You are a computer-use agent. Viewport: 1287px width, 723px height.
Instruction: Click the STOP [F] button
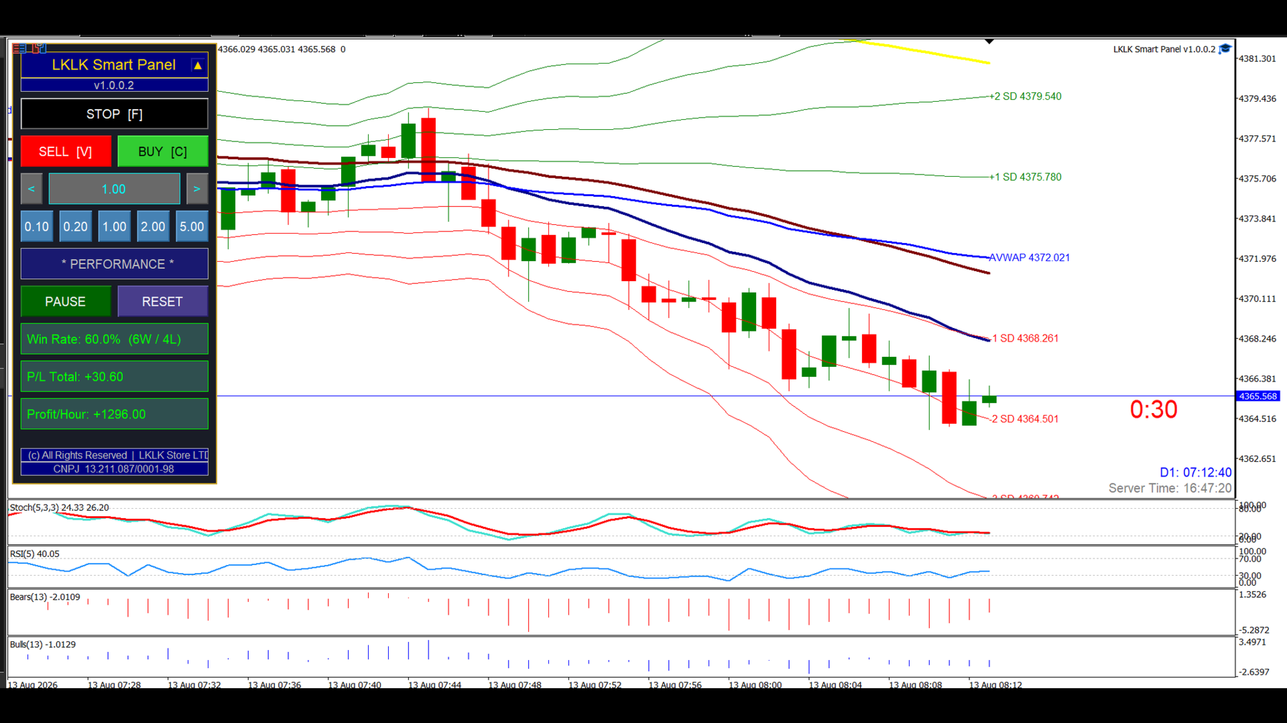(x=115, y=114)
